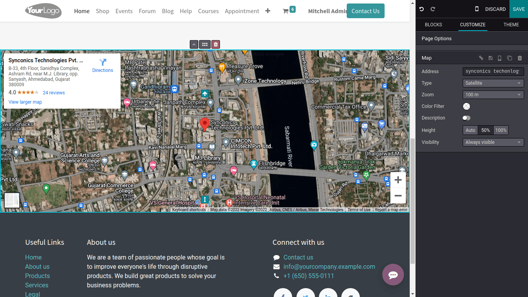
Task: Click the drag handle grid icon
Action: point(205,44)
